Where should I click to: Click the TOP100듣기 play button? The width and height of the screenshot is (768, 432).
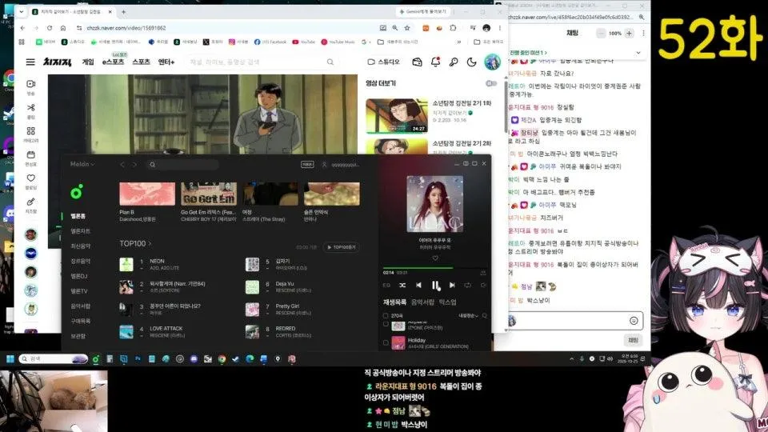(x=342, y=247)
